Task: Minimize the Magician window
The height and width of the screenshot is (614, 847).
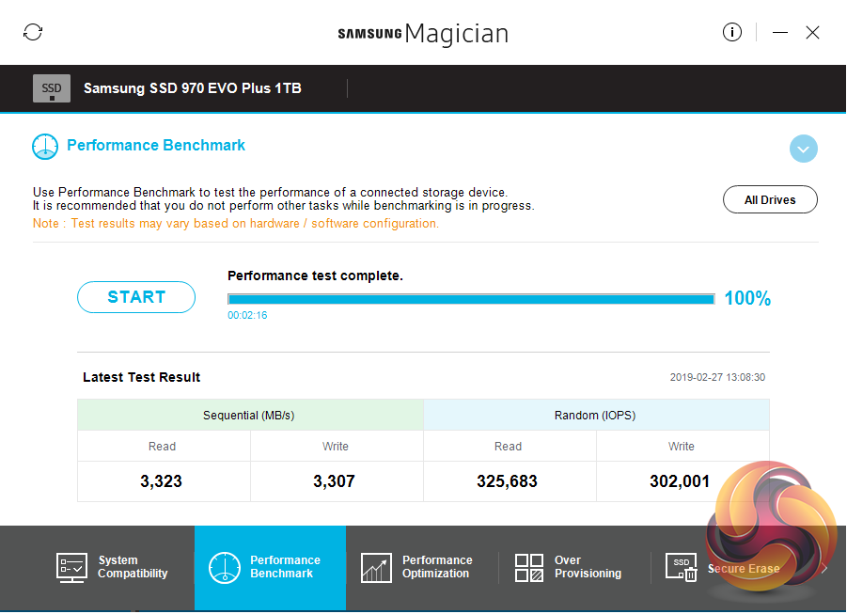Action: pos(780,32)
